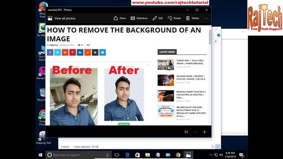Click '1 item selected 101 KB' status text

[x=86, y=147]
